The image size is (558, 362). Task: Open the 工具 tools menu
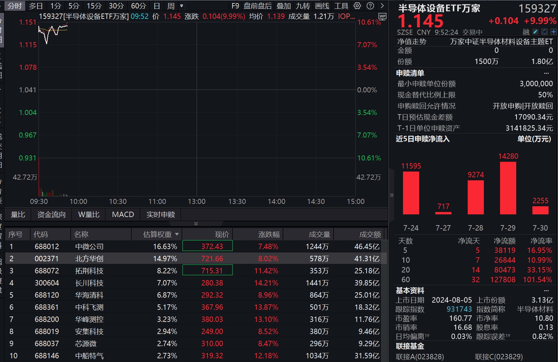point(341,6)
